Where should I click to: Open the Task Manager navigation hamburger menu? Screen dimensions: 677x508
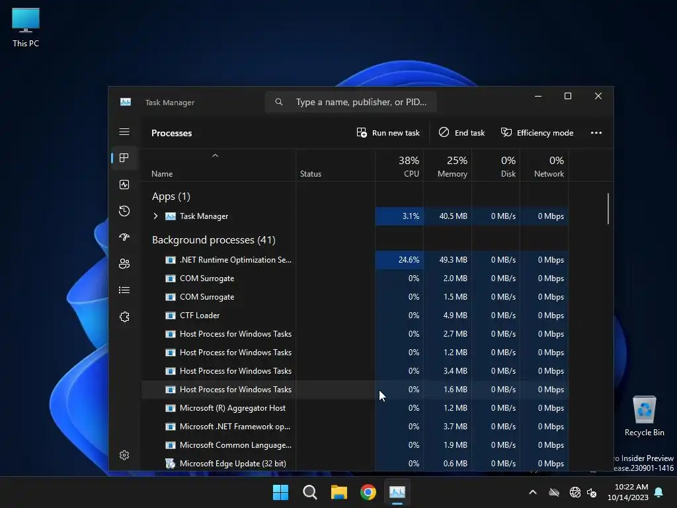(124, 132)
